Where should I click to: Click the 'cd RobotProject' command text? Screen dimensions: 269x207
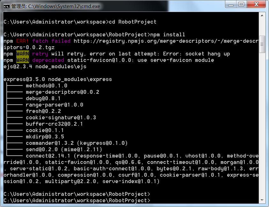click(x=133, y=22)
